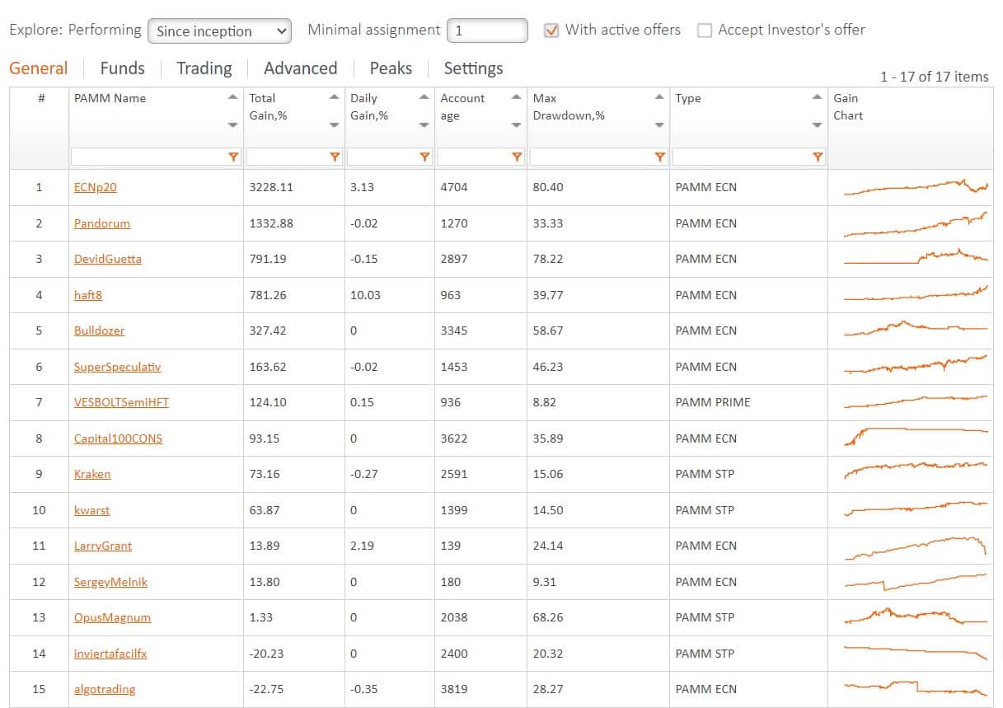Click filter icon under Total Gain column
This screenshot has width=1003, height=708.
click(335, 157)
